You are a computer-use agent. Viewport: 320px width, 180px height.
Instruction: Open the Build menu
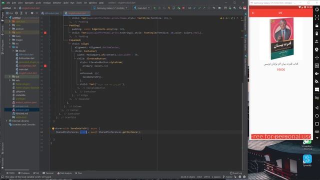pos(66,3)
